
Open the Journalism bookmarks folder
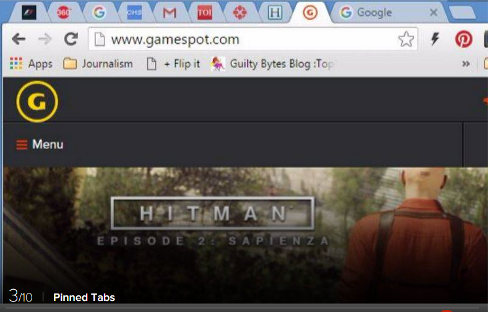(x=98, y=64)
